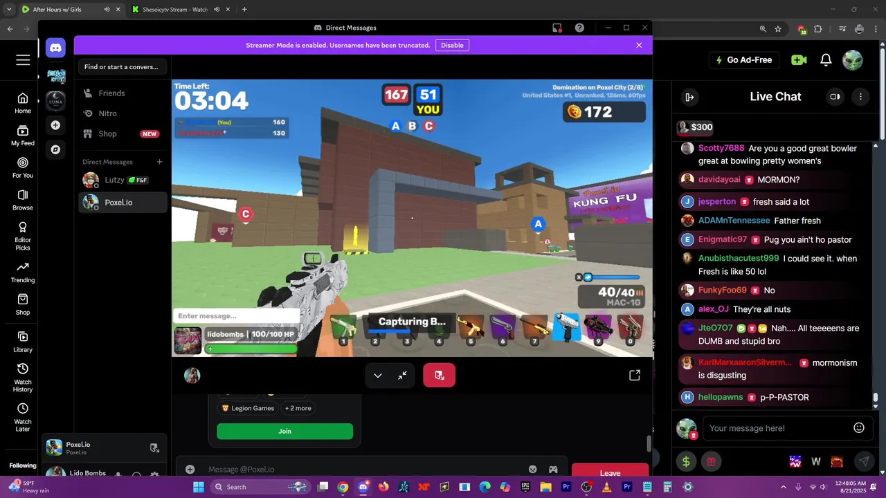Open Discord user settings gear
Viewport: 886px width, 498px height.
154,475
